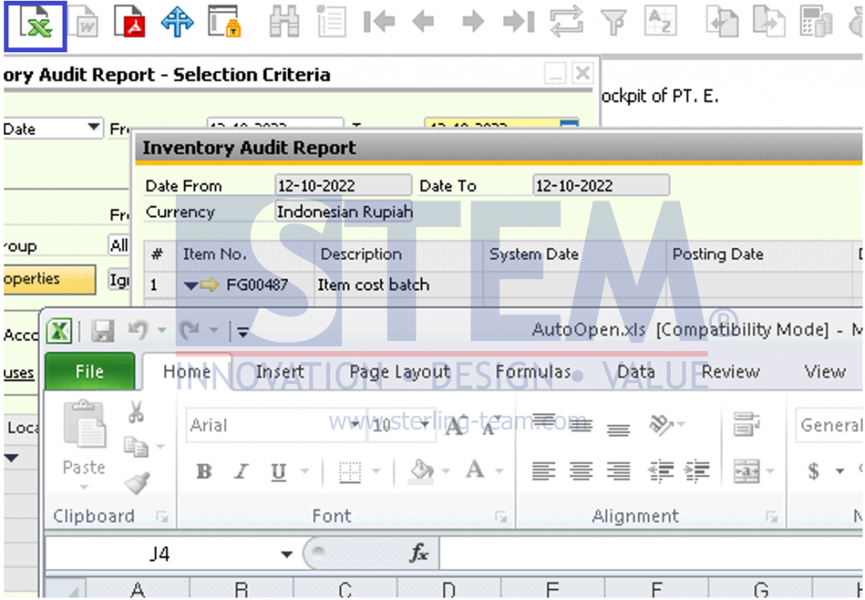Open the File menu in Excel
This screenshot has width=865, height=600.
[89, 371]
